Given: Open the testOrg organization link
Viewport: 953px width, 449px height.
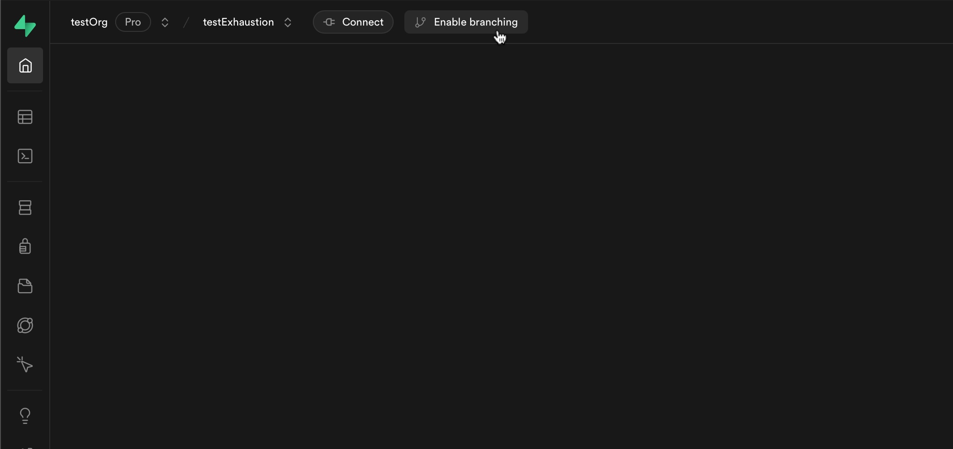Looking at the screenshot, I should 89,22.
